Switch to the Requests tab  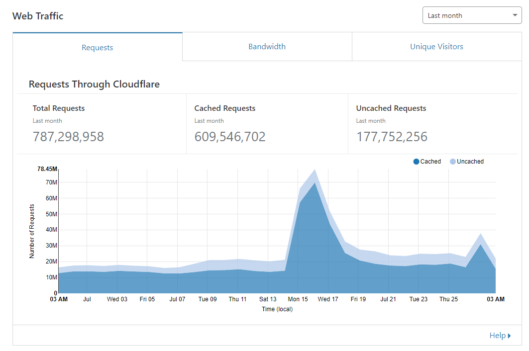[98, 47]
